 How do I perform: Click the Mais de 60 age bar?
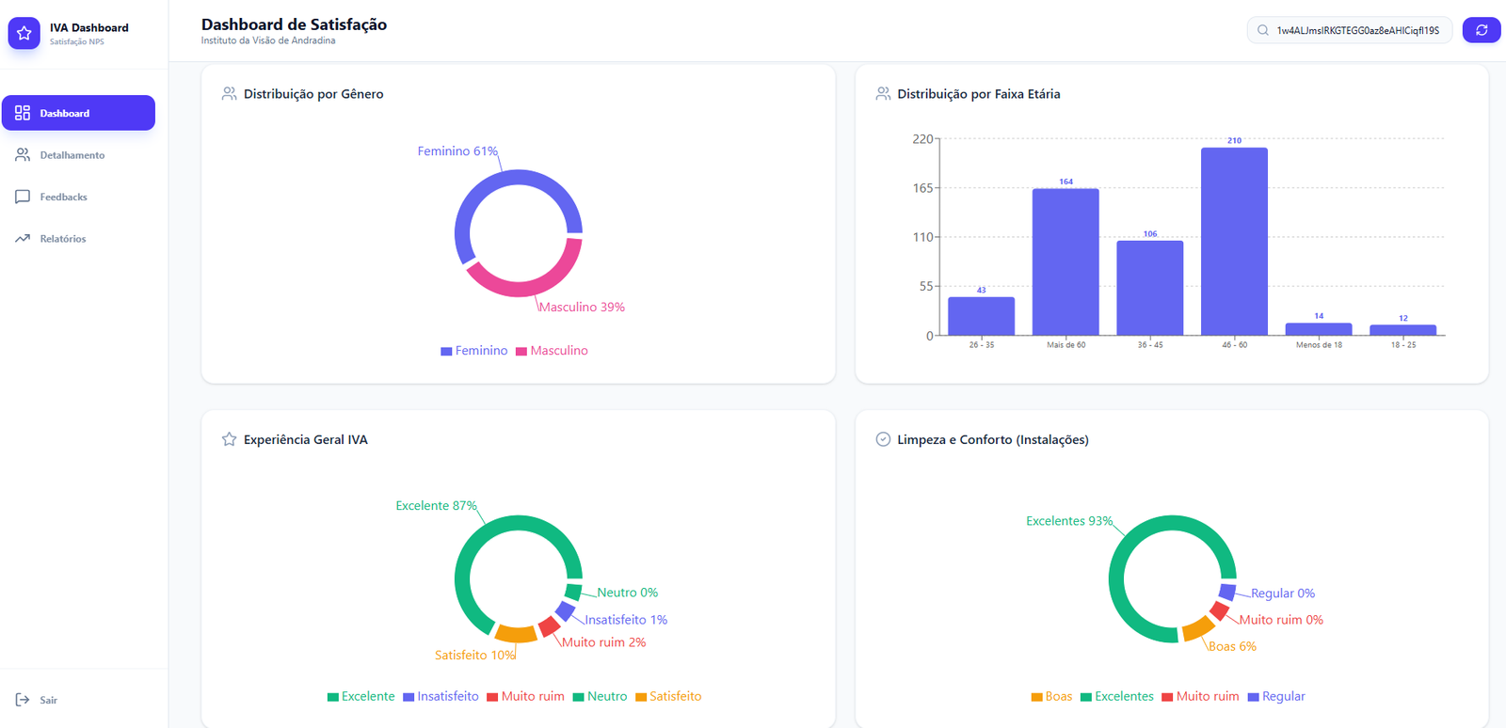(1065, 261)
